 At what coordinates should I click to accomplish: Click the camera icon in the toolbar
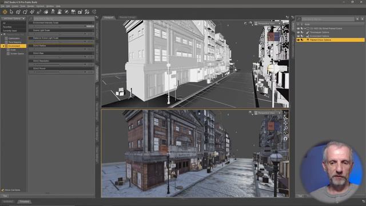coord(80,11)
